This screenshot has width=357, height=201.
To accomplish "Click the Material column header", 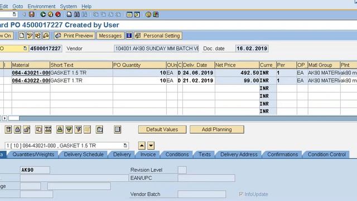I will [x=31, y=65].
